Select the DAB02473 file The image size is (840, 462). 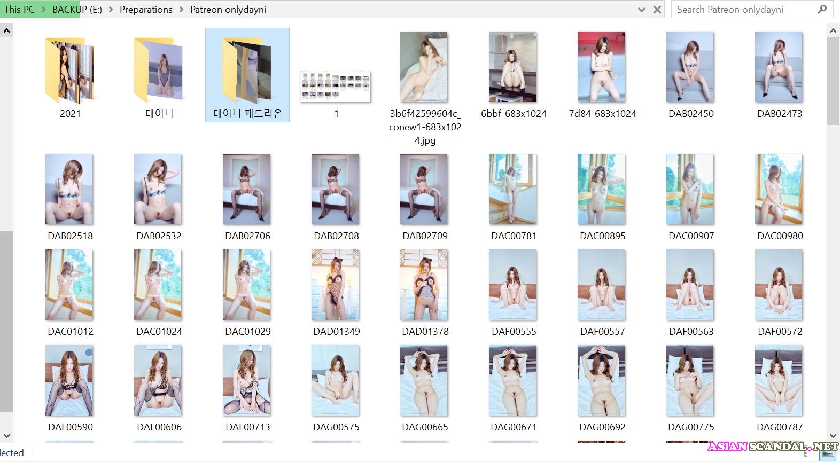780,75
